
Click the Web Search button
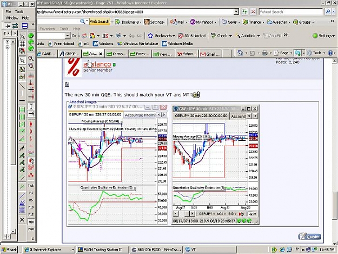[x=100, y=22]
